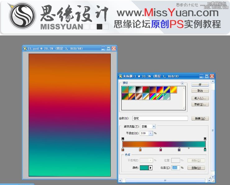Select the teal-to-transparent gradient preset

tap(132, 90)
